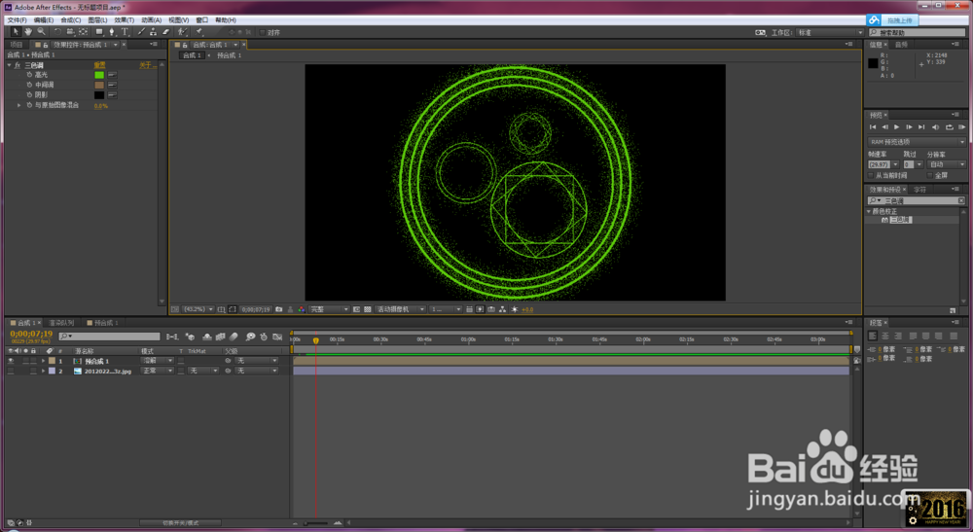Screen dimensions: 973x532
Task: Select the Rectangle shape tool
Action: click(x=99, y=32)
